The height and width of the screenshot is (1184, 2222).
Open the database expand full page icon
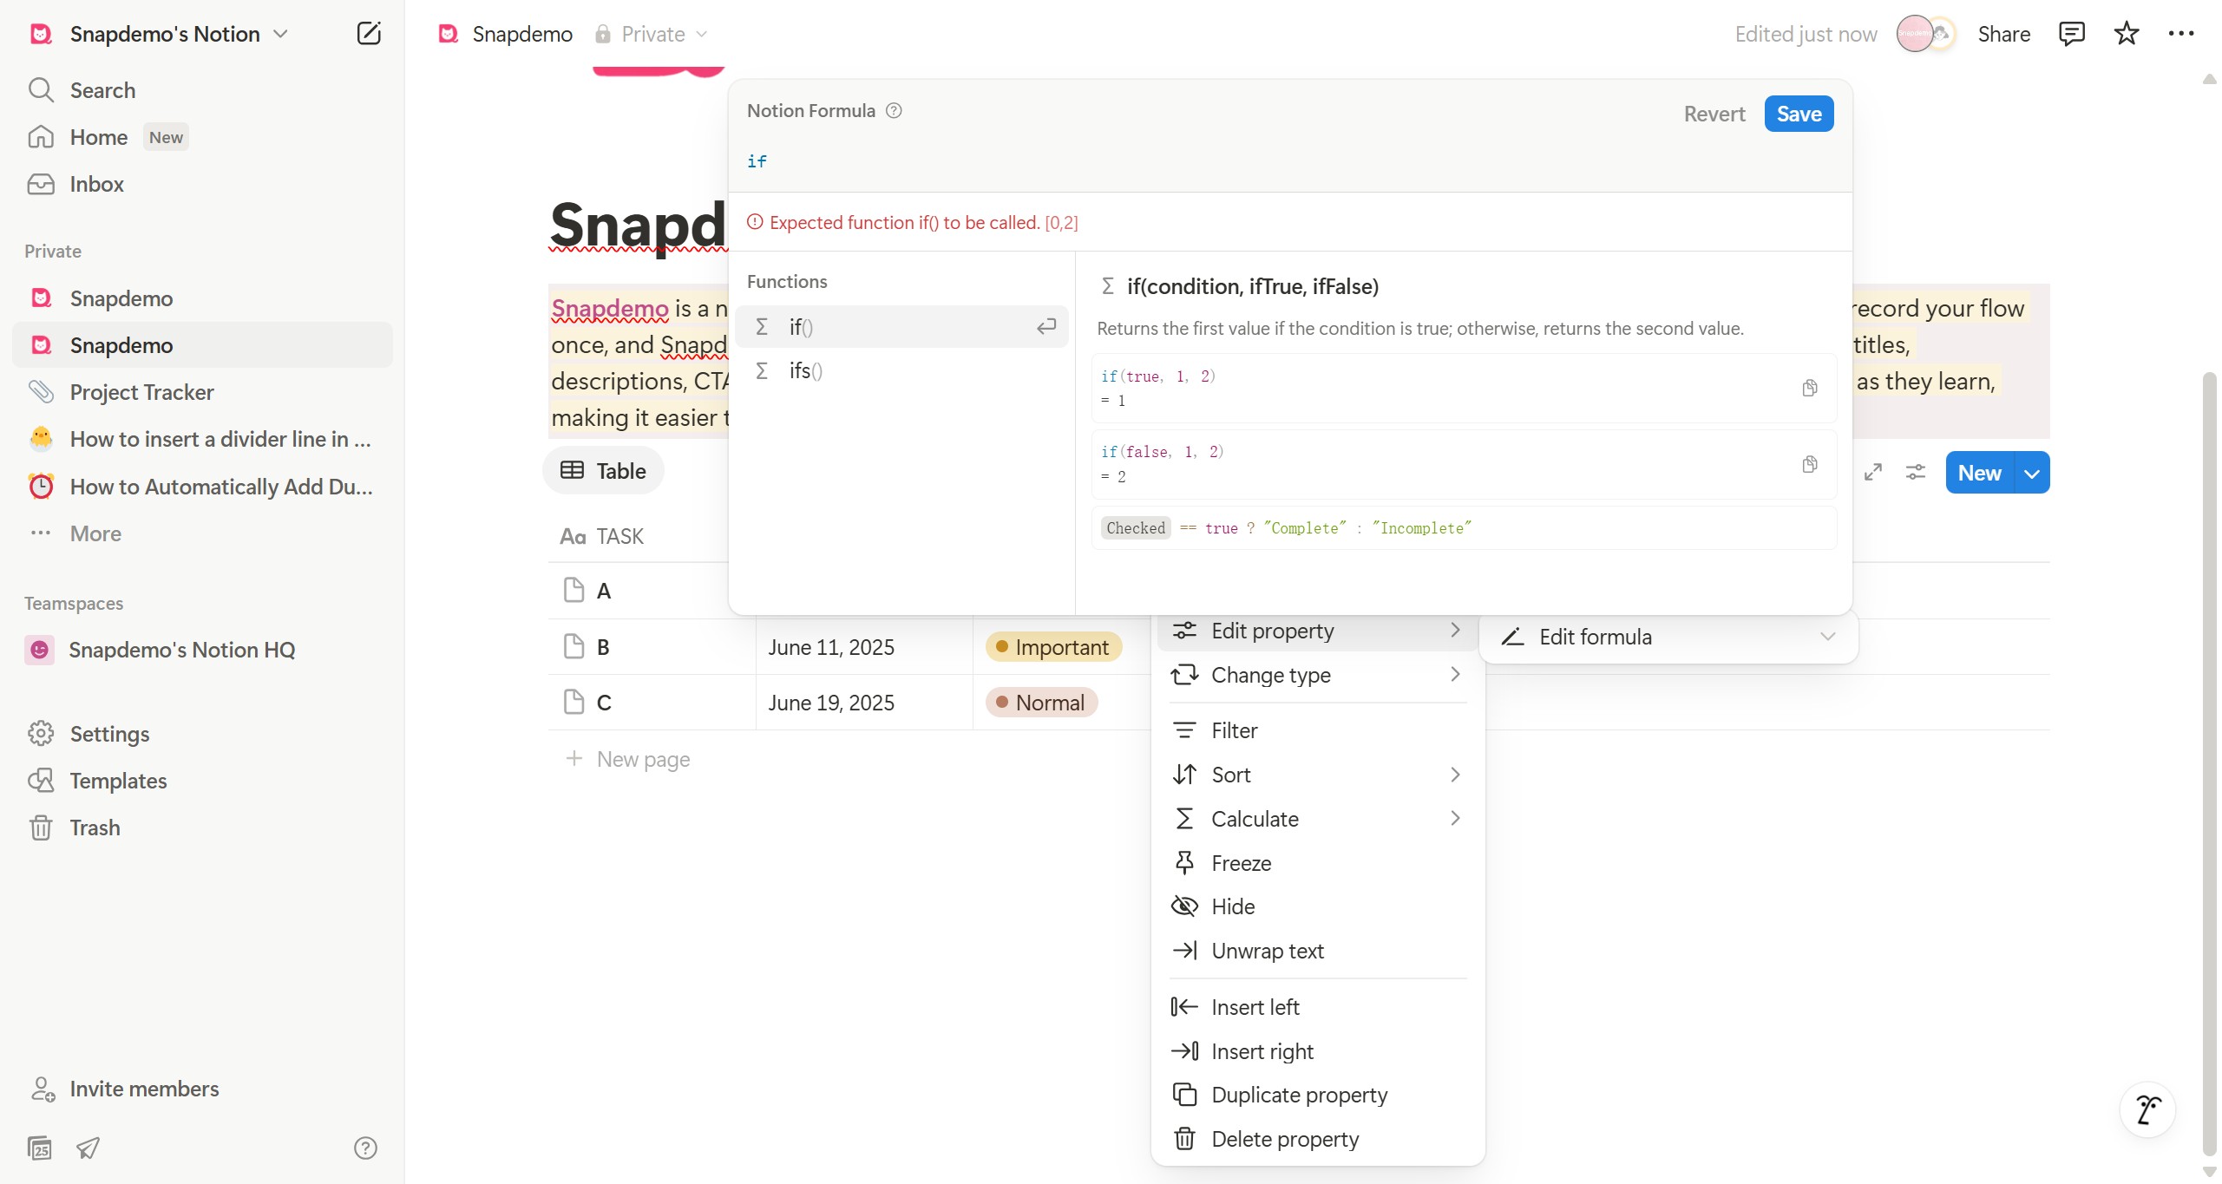(x=1872, y=472)
